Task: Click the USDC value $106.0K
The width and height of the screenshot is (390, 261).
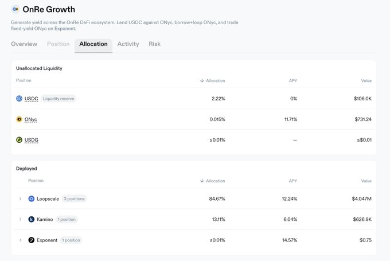Action: [362, 99]
